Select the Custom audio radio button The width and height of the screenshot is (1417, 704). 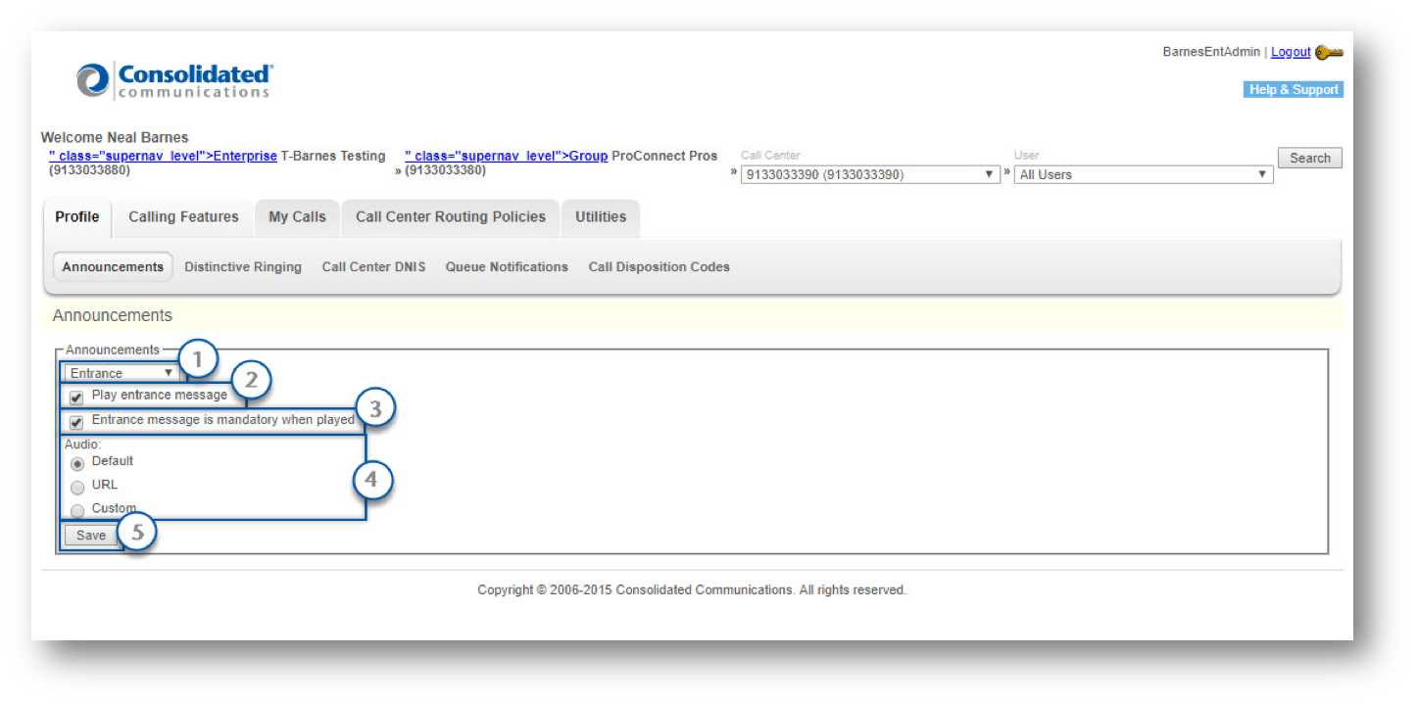pyautogui.click(x=77, y=510)
